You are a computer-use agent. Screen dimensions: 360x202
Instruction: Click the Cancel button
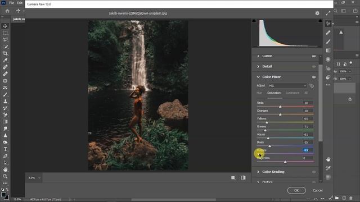pyautogui.click(x=317, y=190)
